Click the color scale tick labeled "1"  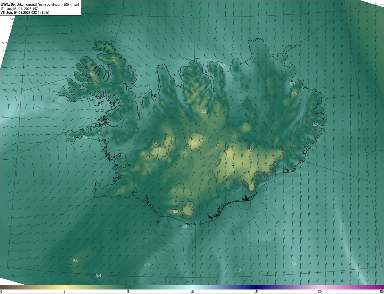click(x=64, y=292)
